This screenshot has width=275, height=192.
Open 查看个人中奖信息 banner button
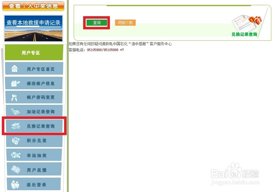click(x=33, y=6)
